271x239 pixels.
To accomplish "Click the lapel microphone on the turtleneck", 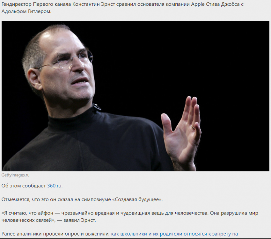I will [x=96, y=107].
